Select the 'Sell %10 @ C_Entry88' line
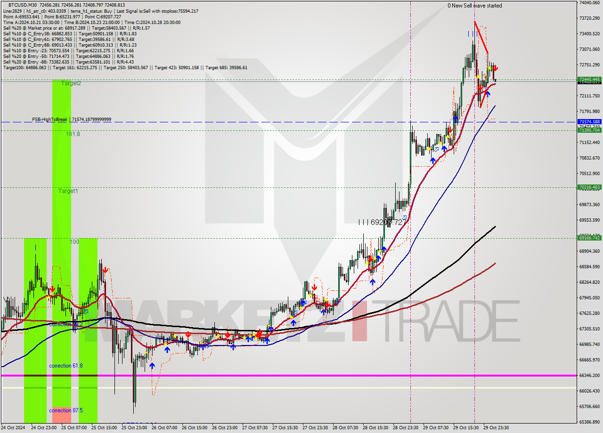Screen dimensions: 603x433 [70, 45]
